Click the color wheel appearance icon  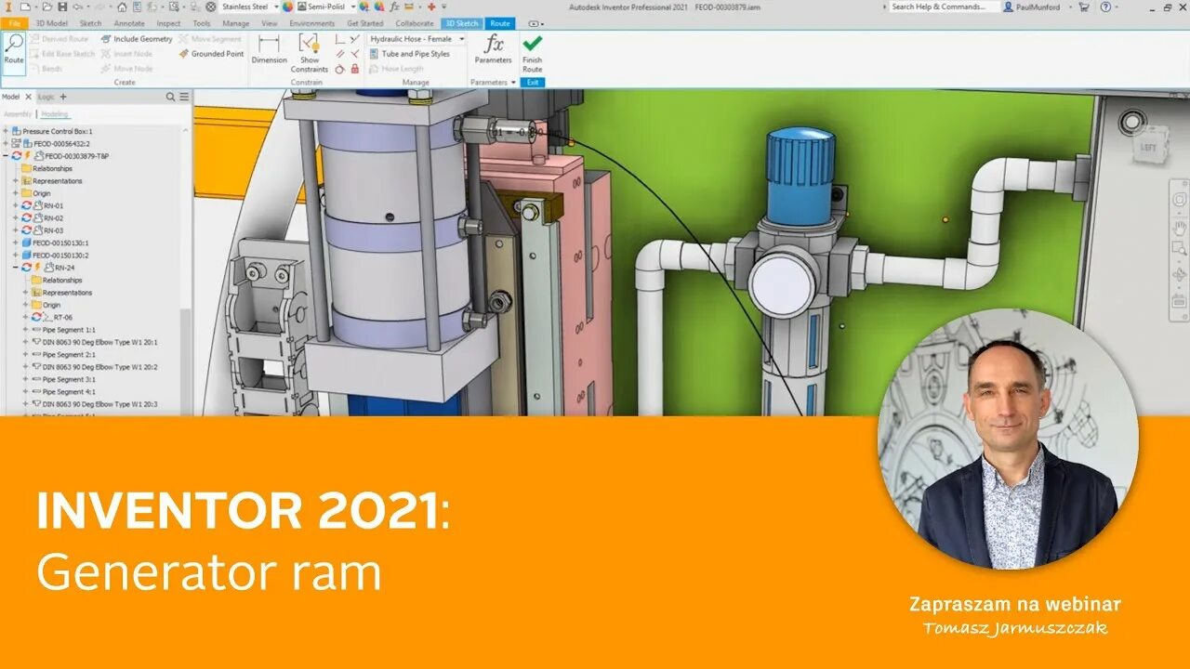287,7
